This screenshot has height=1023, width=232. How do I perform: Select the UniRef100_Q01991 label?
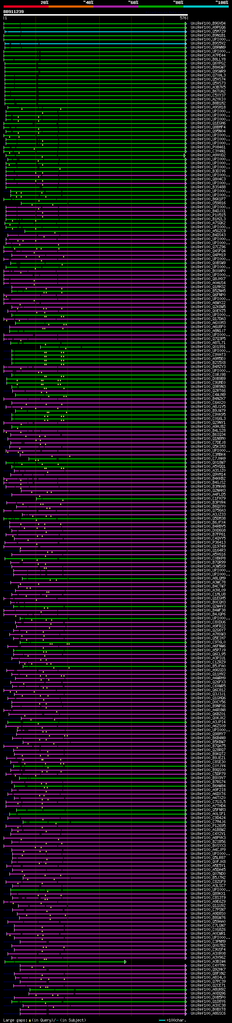pyautogui.click(x=208, y=347)
